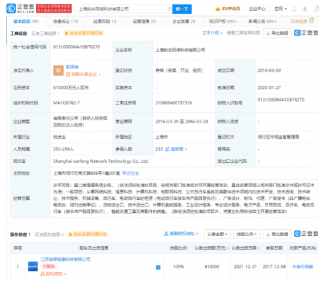Click the 企查查 logo beside 工商信息 export button
334x294 pixels.
306,33
